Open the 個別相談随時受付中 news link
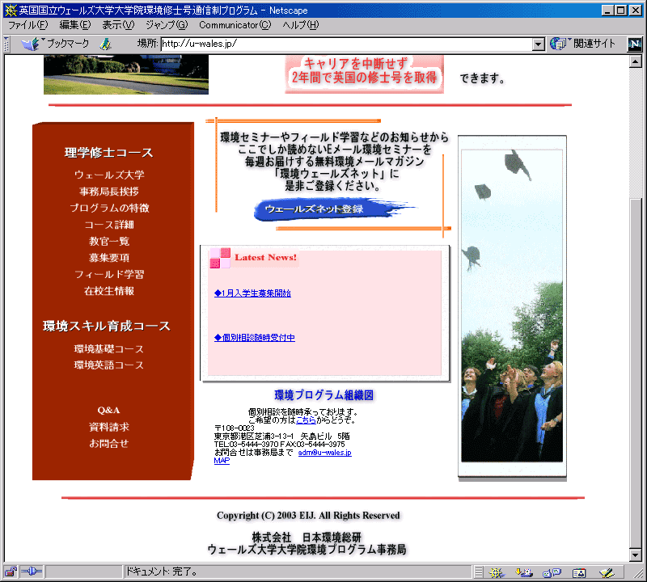This screenshot has height=582, width=647. (x=255, y=338)
